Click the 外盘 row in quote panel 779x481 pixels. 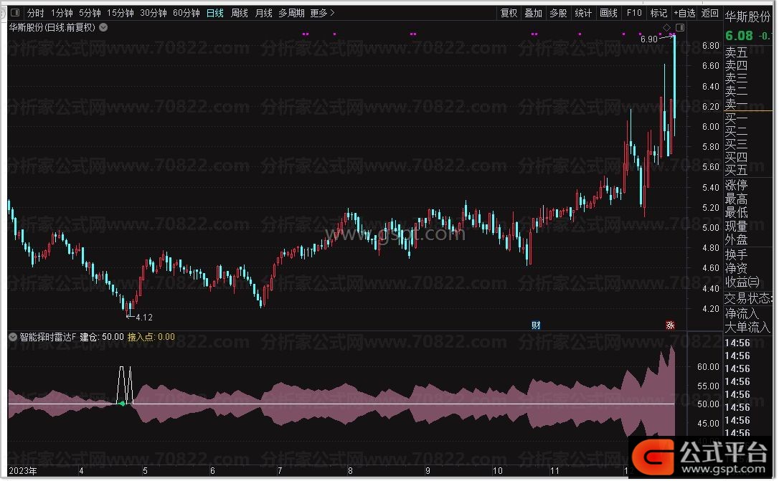[736, 239]
